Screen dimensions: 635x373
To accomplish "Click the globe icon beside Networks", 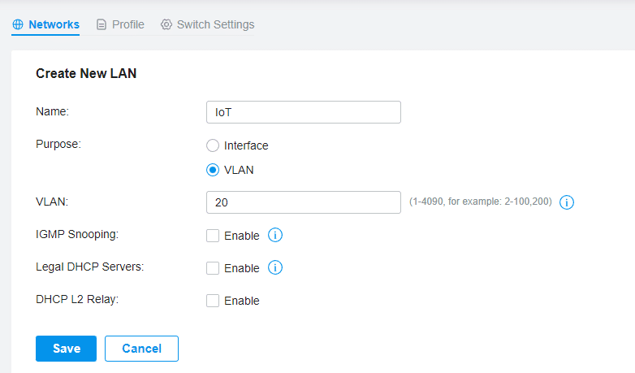I will click(x=18, y=24).
